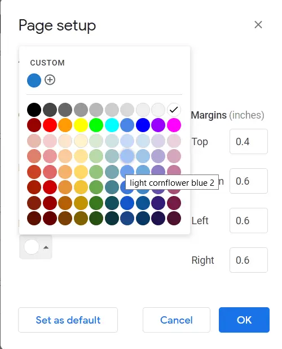
Task: Select the custom blue color swatch
Action: 34,80
